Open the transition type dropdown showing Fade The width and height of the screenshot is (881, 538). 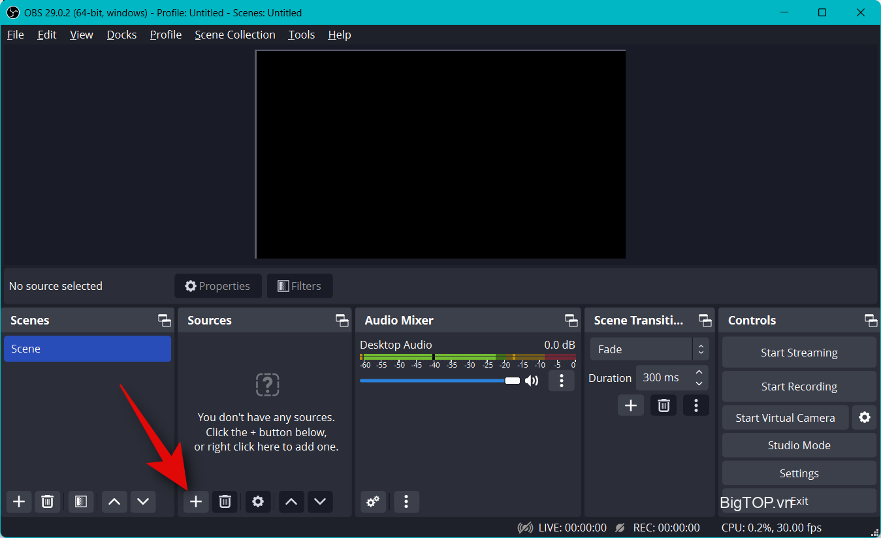coord(649,349)
